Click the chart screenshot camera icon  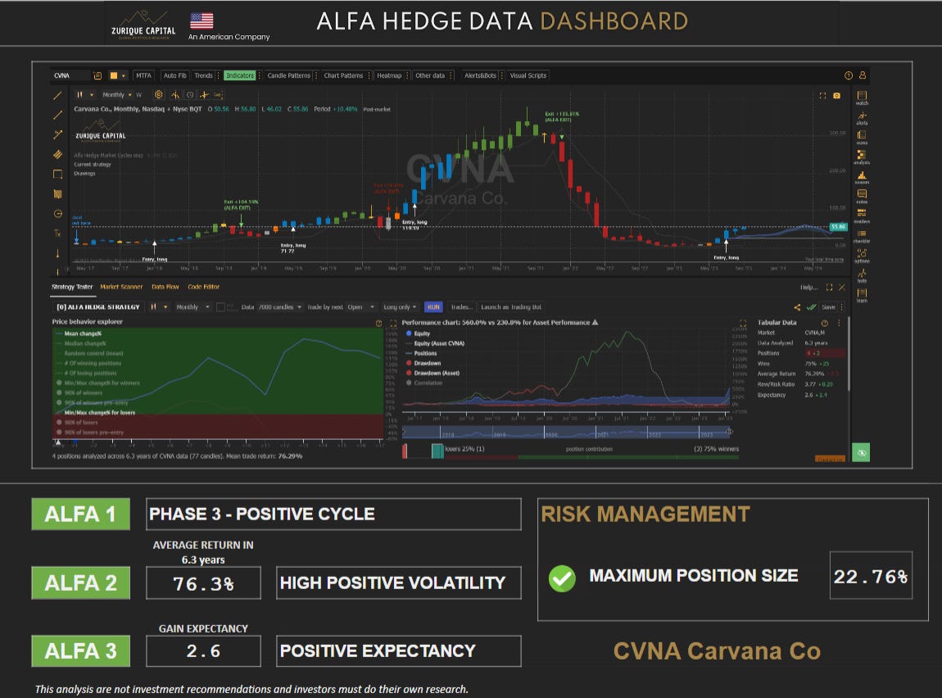tap(836, 96)
